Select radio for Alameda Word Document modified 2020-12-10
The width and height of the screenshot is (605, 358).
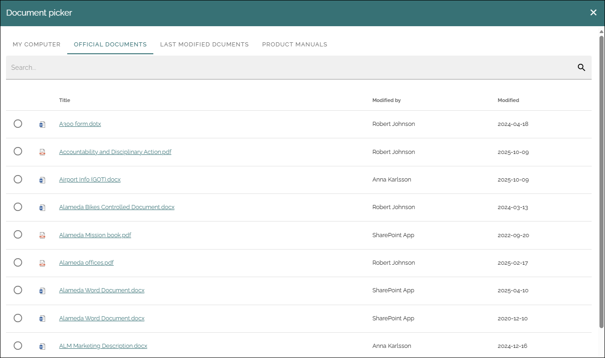[x=18, y=318]
